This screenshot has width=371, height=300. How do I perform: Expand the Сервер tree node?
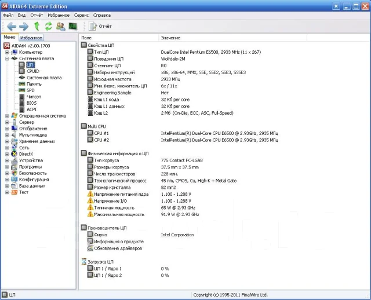(7, 122)
